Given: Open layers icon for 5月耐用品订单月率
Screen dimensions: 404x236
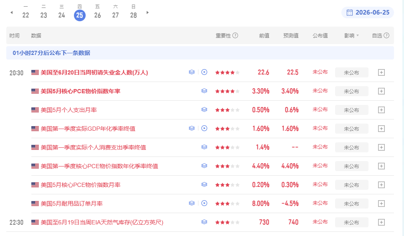Looking at the screenshot, I should pyautogui.click(x=191, y=204).
